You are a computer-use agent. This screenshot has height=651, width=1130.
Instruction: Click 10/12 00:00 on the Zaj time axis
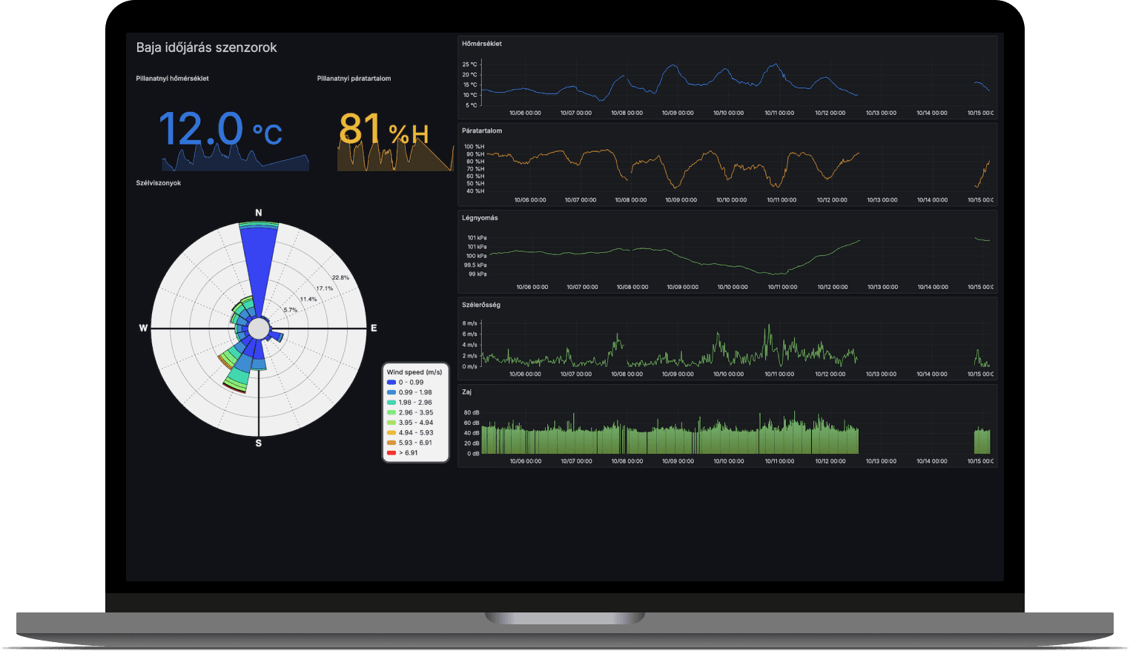[x=830, y=461]
